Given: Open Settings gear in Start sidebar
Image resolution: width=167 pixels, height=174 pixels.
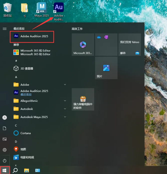Looking at the screenshot, I should 5,150.
